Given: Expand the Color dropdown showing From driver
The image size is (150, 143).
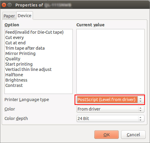Looking at the screenshot, I should [x=110, y=109].
